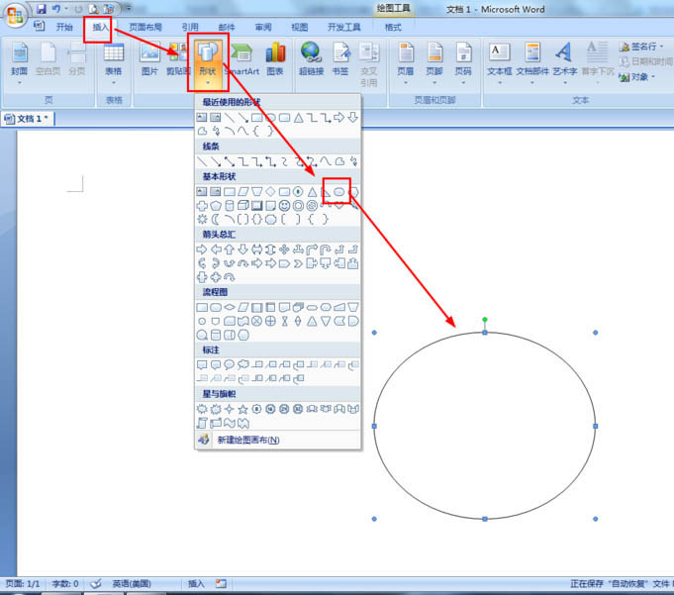Open the 格式 (Format) drawing tools tab
The height and width of the screenshot is (595, 674).
coord(393,27)
